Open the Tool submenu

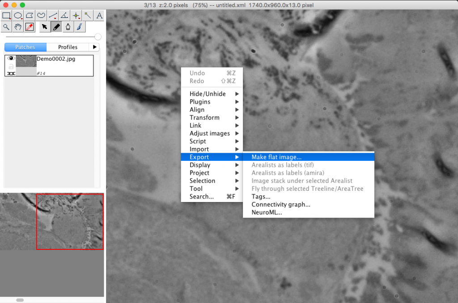click(212, 188)
